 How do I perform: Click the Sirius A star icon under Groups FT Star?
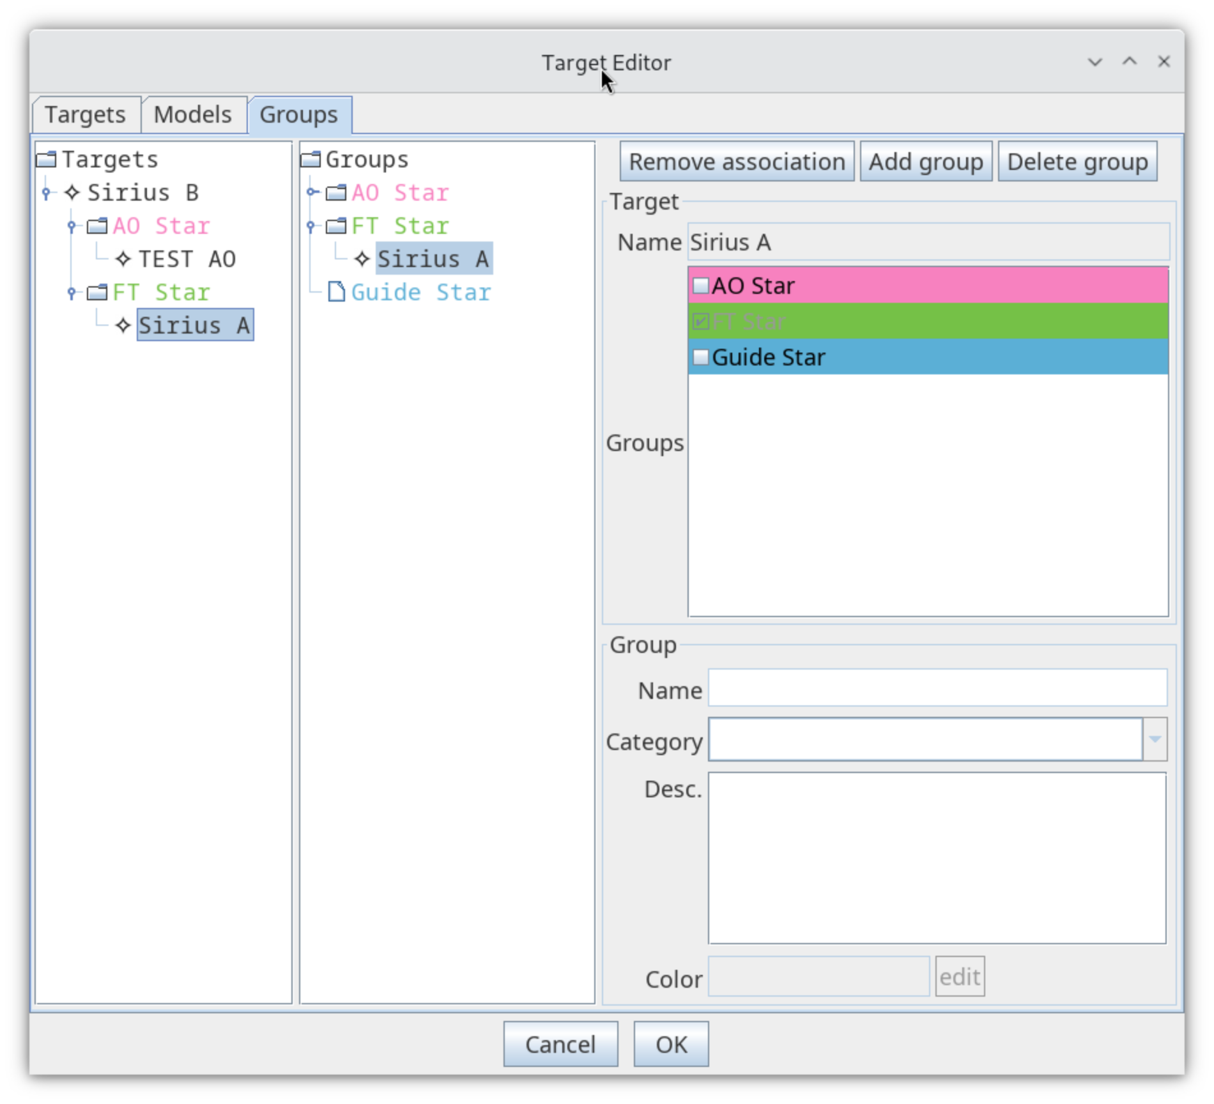(x=362, y=259)
